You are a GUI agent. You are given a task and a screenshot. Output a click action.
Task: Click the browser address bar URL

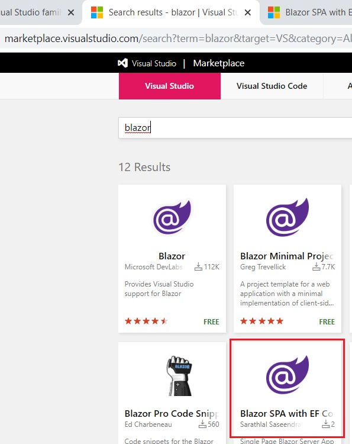pyautogui.click(x=178, y=38)
